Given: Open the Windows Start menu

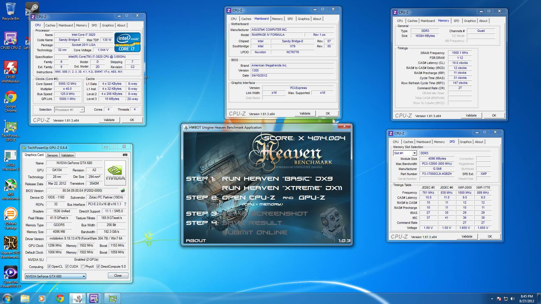Looking at the screenshot, I should tap(7, 298).
